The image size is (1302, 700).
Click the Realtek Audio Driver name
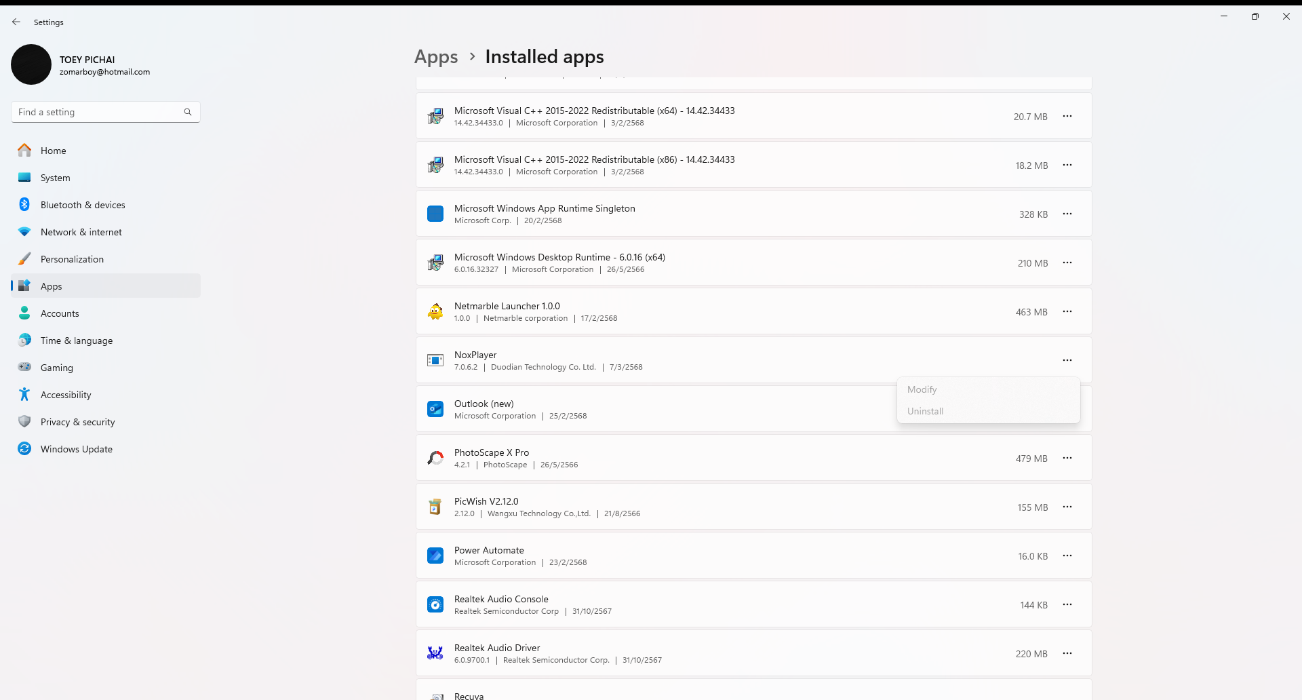[497, 648]
